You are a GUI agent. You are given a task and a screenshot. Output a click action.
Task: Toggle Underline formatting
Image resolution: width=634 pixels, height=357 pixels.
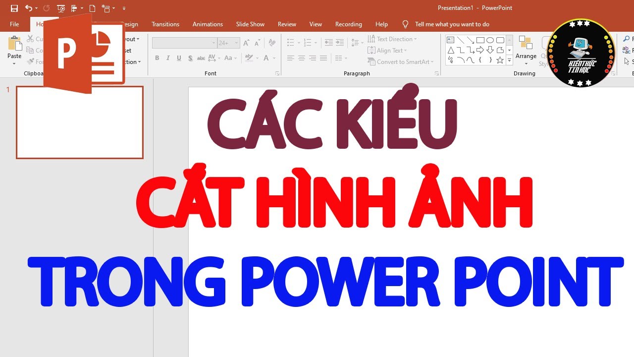click(x=179, y=58)
